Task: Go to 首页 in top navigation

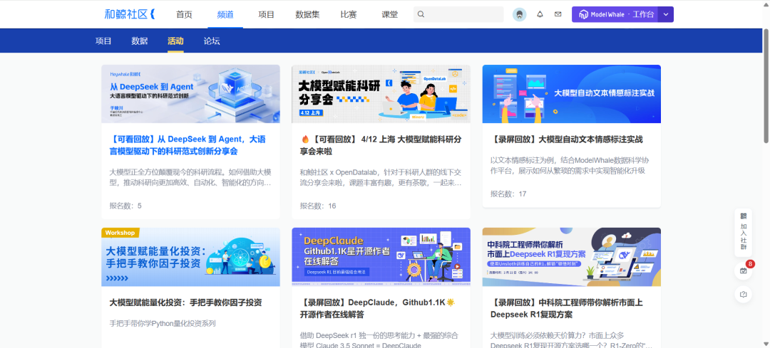Action: [184, 14]
